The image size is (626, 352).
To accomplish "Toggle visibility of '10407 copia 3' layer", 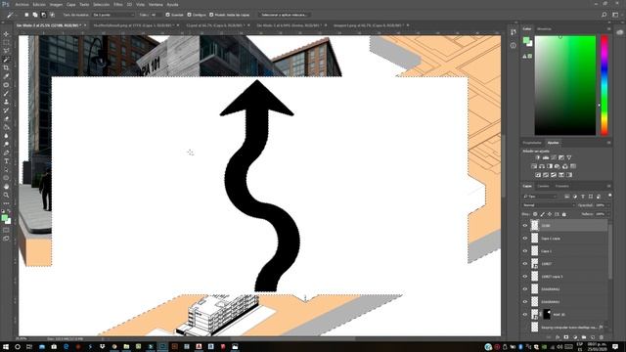I will coord(525,276).
